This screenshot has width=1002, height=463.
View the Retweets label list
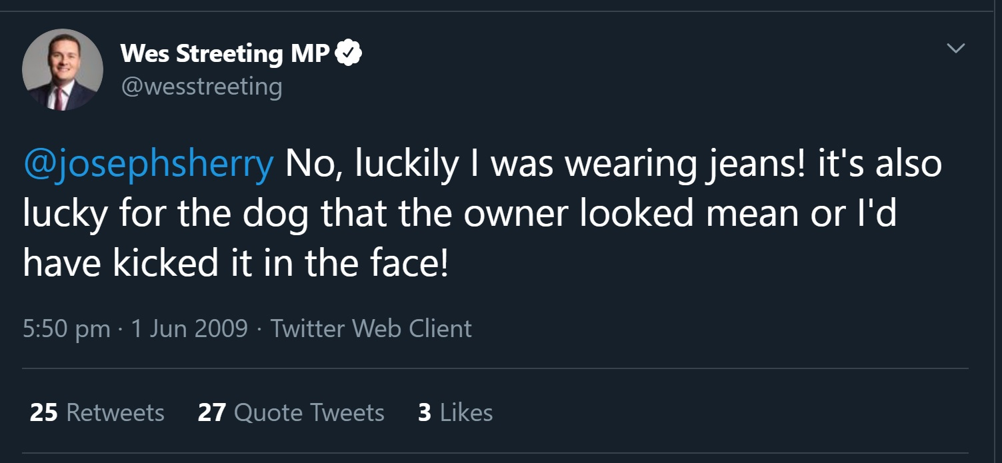pyautogui.click(x=115, y=413)
